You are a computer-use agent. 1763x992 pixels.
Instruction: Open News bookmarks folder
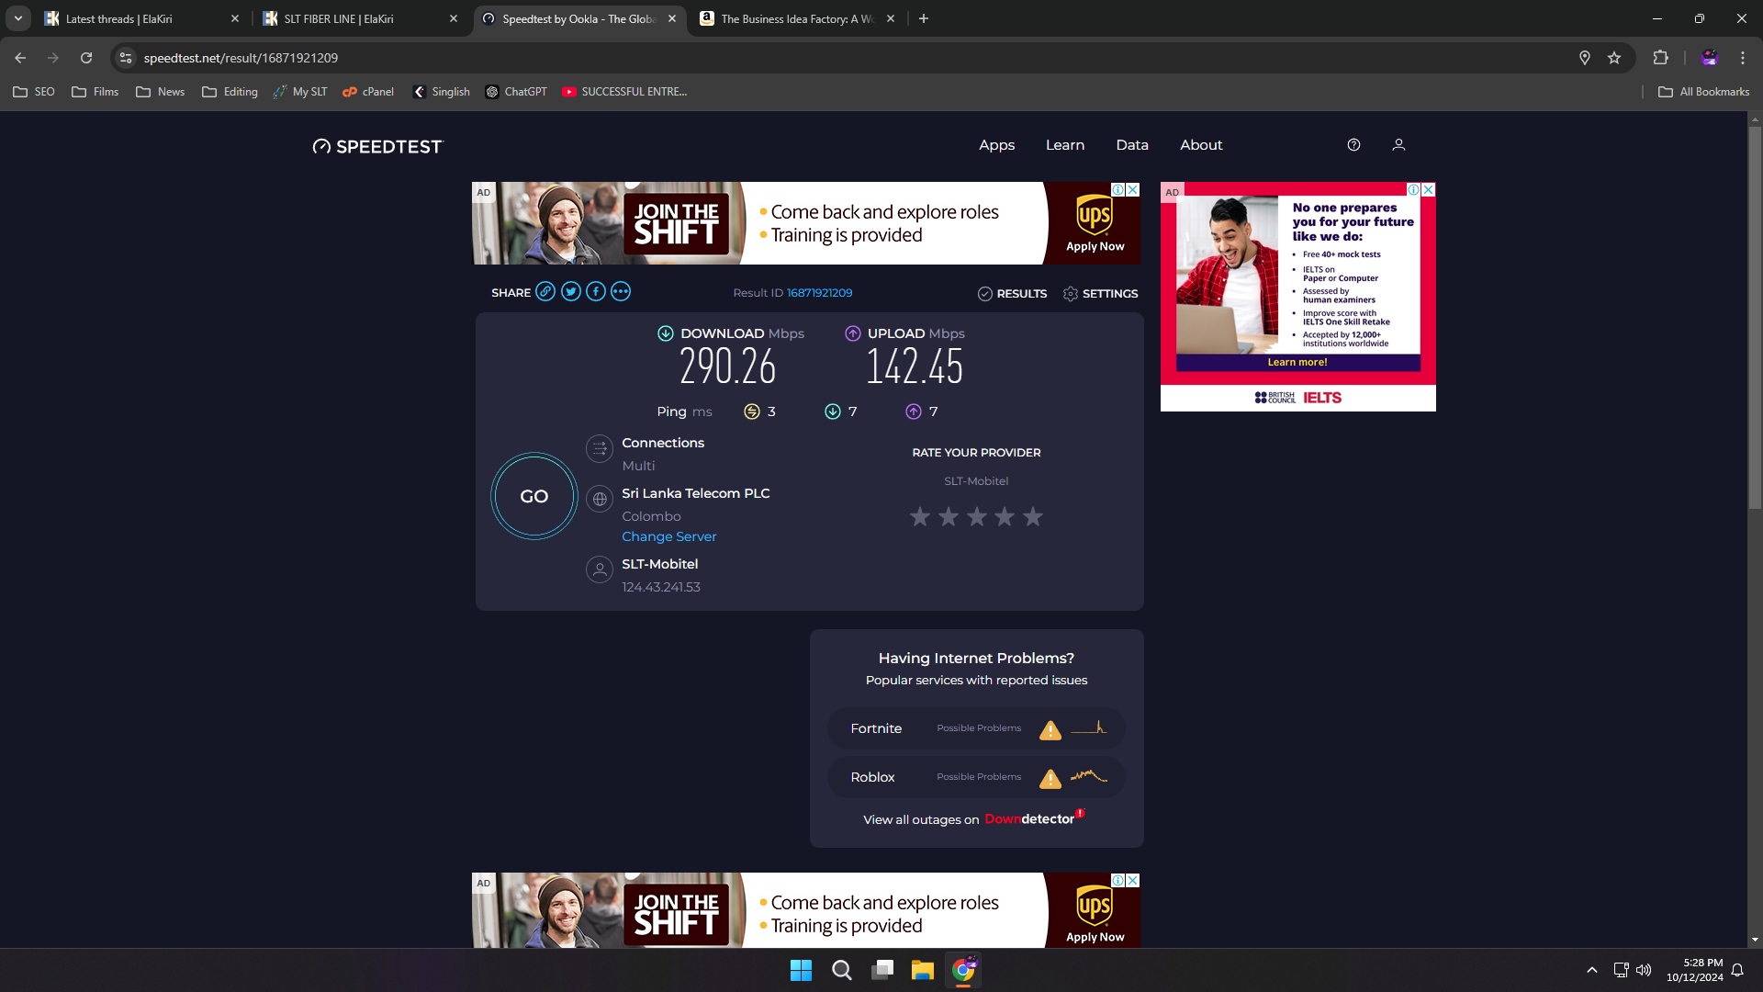tap(161, 92)
